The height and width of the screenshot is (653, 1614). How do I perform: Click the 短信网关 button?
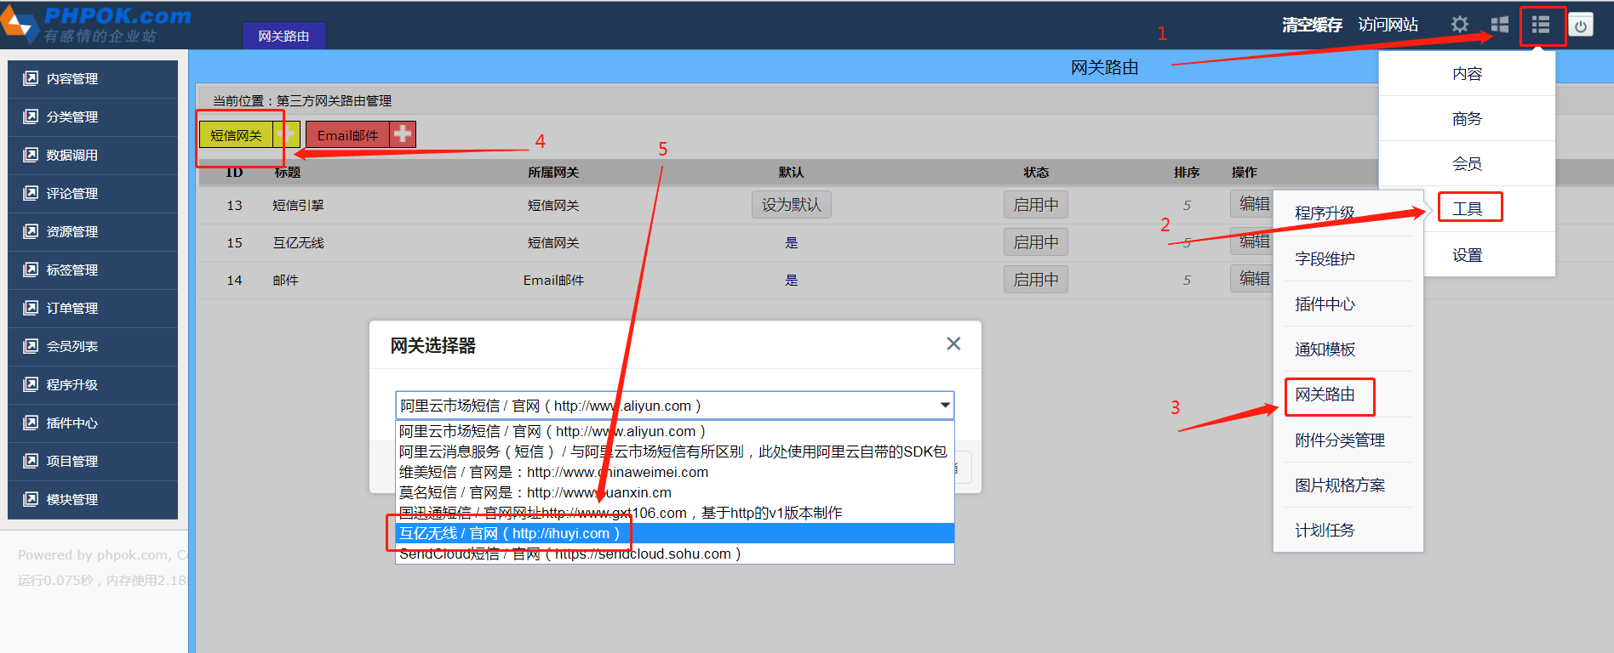[236, 134]
